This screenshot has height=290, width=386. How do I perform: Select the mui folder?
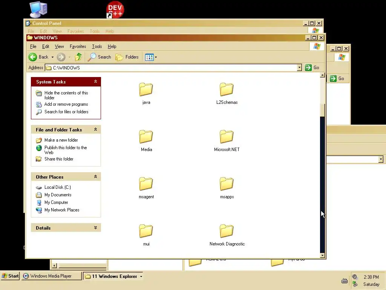[x=146, y=235]
